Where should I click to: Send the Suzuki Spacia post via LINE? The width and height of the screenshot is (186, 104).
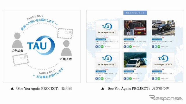159,79
